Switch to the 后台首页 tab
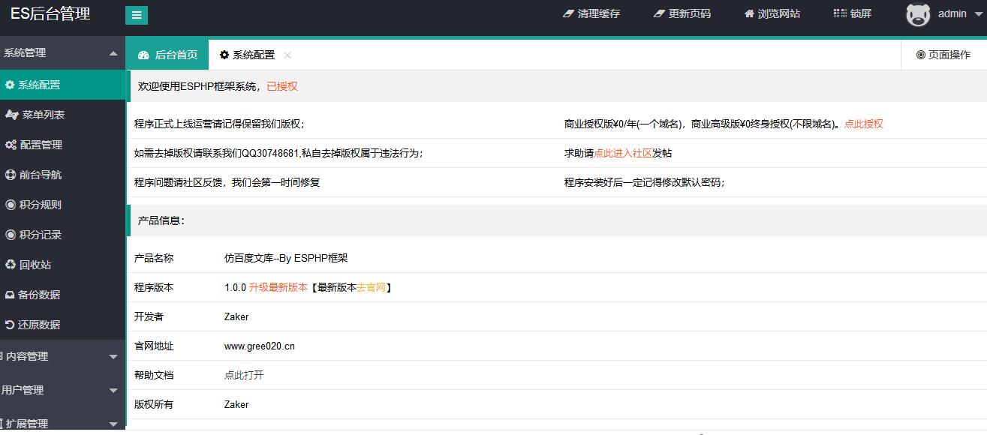Image resolution: width=987 pixels, height=435 pixels. (x=167, y=55)
